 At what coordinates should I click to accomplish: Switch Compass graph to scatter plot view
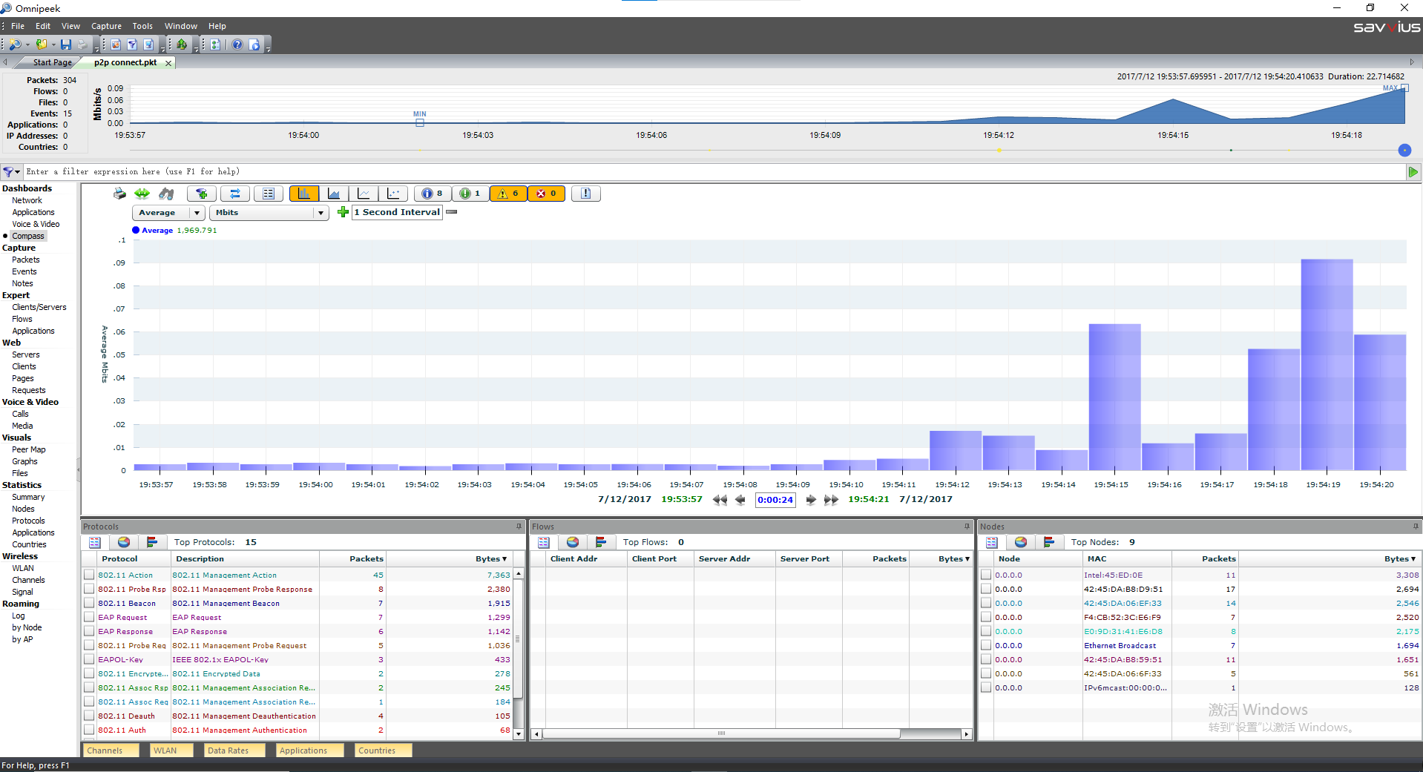pyautogui.click(x=393, y=194)
